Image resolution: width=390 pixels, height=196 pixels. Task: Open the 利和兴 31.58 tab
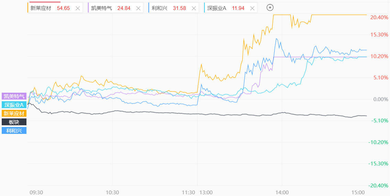click(168, 8)
